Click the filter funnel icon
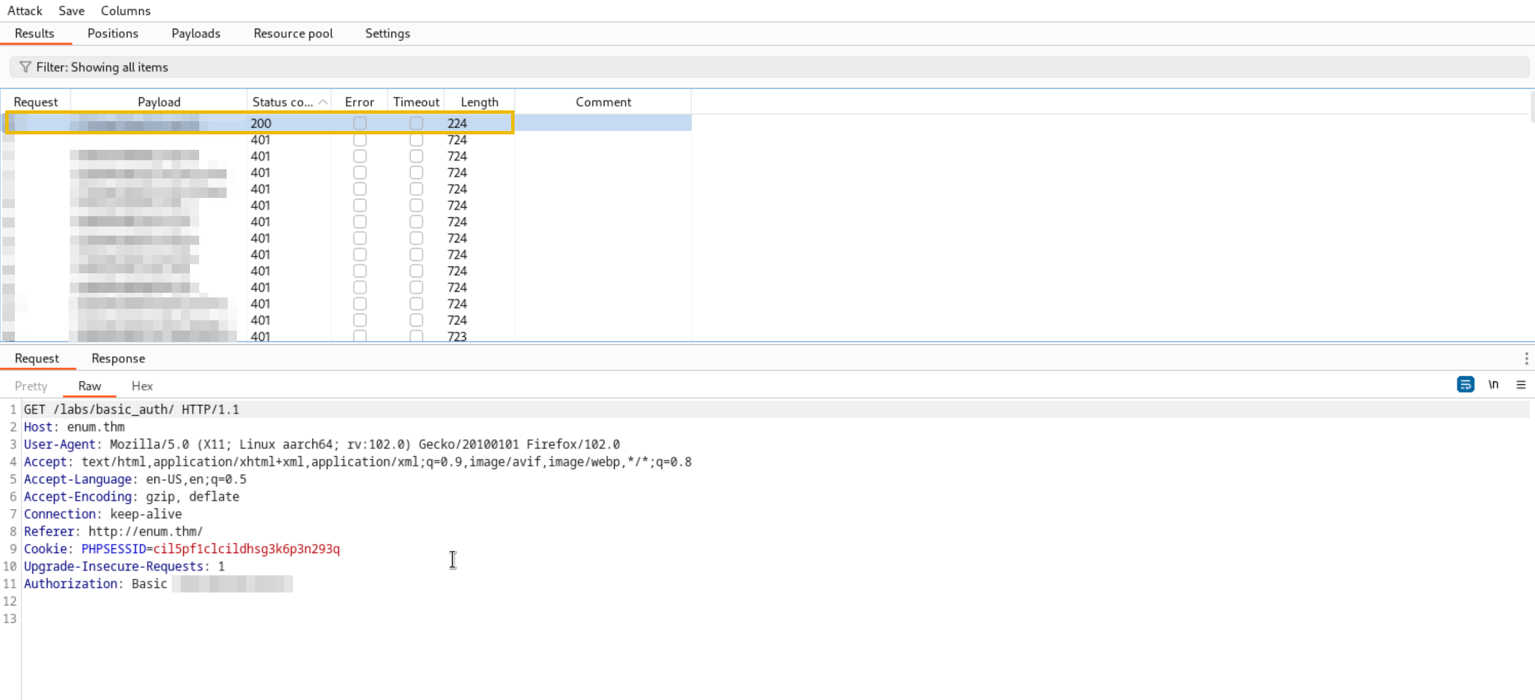 pyautogui.click(x=25, y=67)
